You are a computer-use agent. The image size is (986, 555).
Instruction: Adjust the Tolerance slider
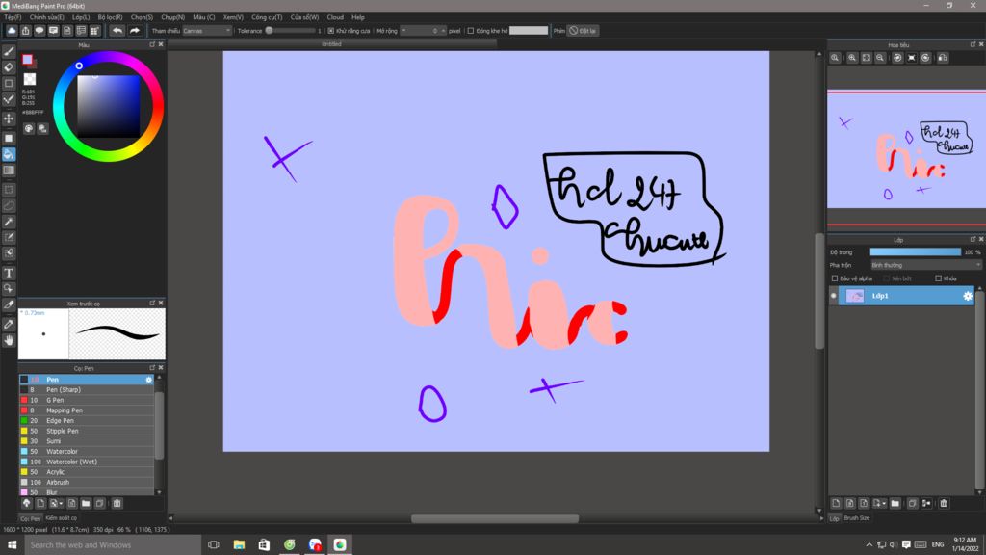point(290,30)
